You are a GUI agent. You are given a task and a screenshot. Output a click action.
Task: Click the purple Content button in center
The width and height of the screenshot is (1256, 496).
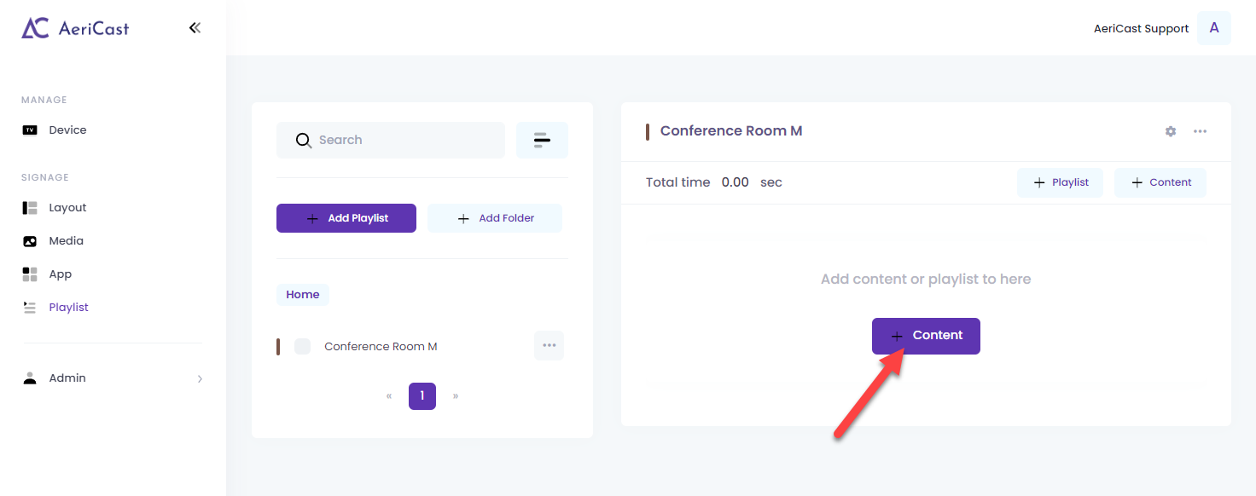(926, 336)
